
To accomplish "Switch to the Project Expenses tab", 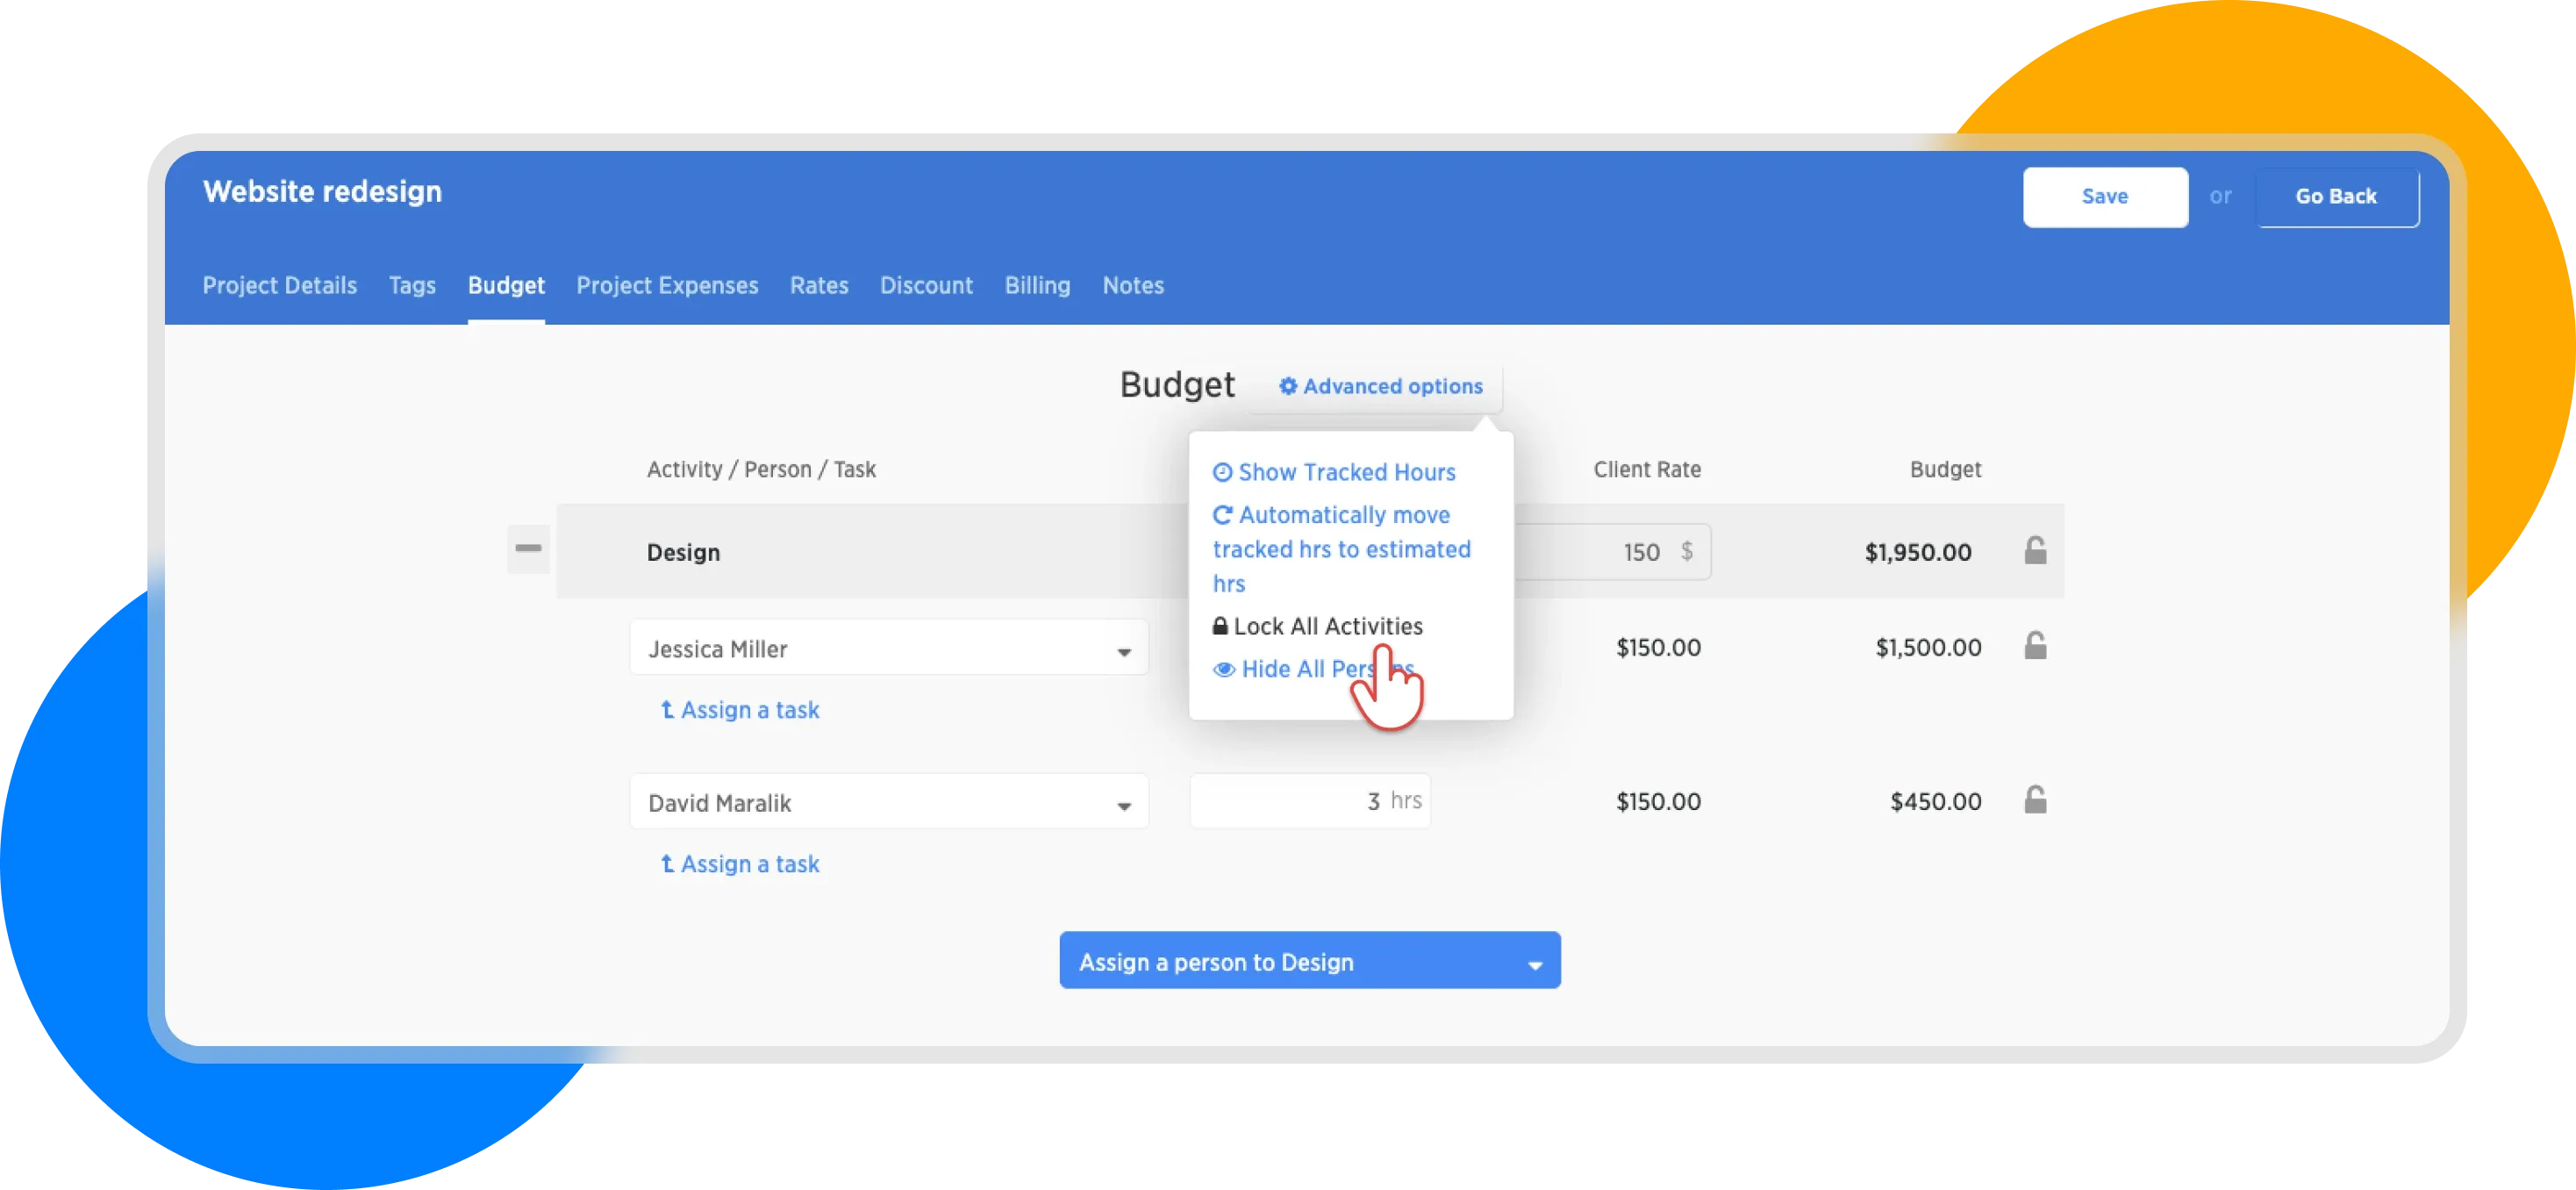I will point(667,286).
